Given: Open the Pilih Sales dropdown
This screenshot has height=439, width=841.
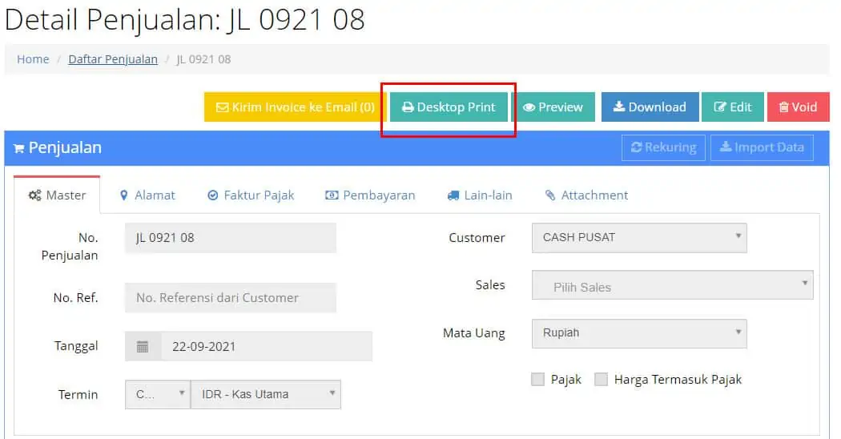Looking at the screenshot, I should pos(673,285).
